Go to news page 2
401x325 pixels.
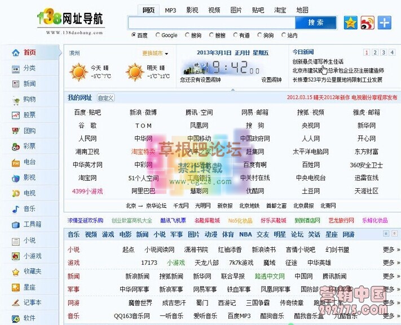click(x=375, y=52)
